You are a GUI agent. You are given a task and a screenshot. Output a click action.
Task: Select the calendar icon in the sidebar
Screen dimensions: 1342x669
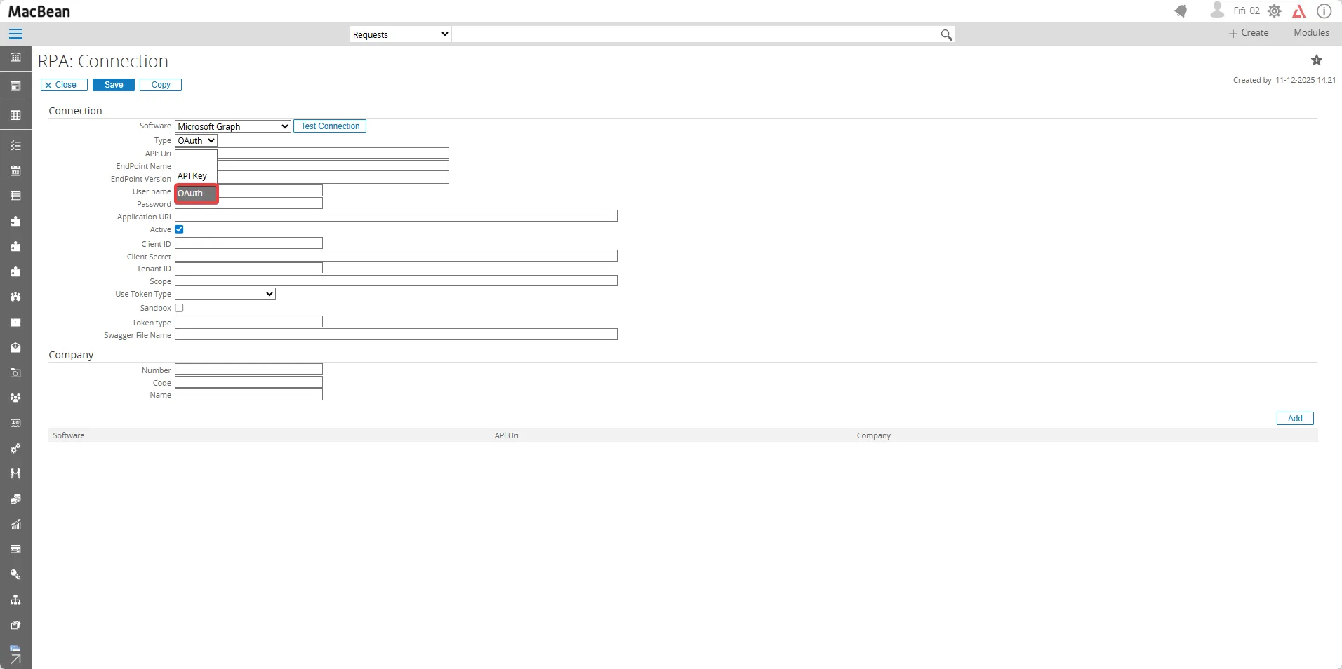(x=15, y=170)
